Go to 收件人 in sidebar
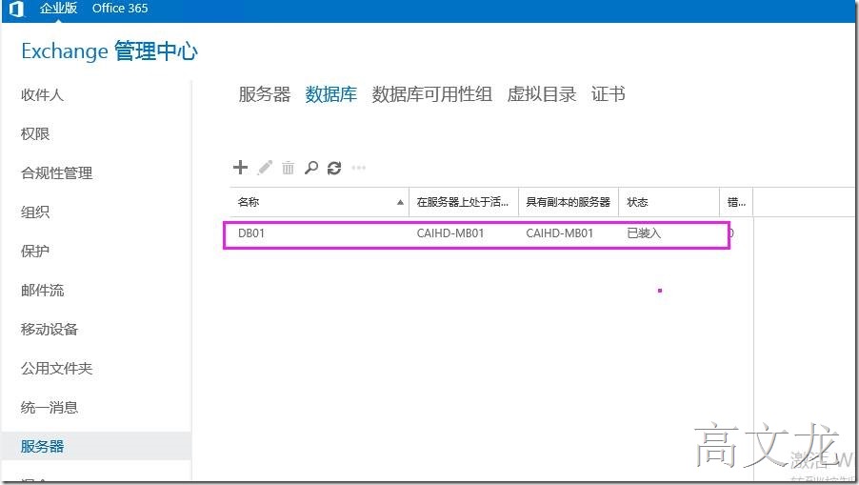 [x=42, y=94]
